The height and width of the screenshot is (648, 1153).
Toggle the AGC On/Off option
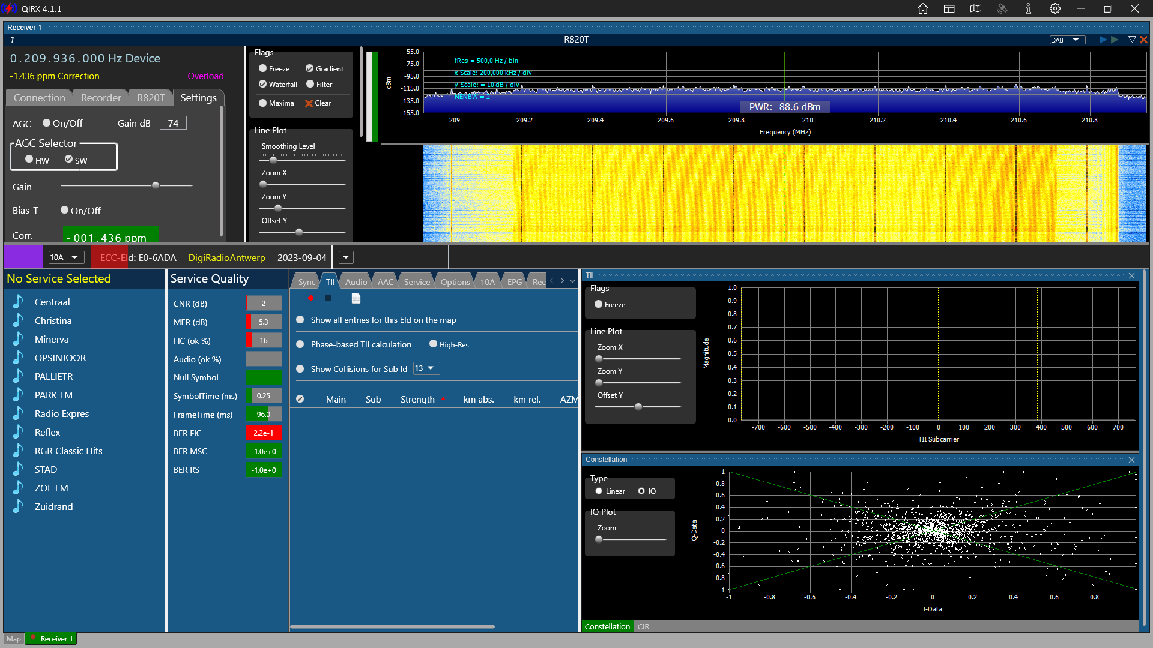coord(47,123)
